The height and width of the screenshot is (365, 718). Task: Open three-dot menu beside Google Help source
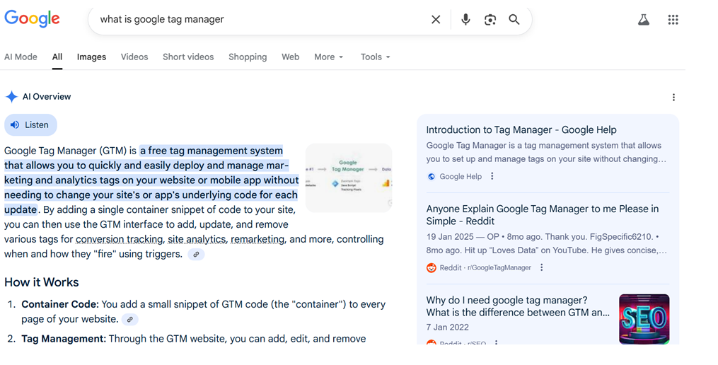coord(492,177)
